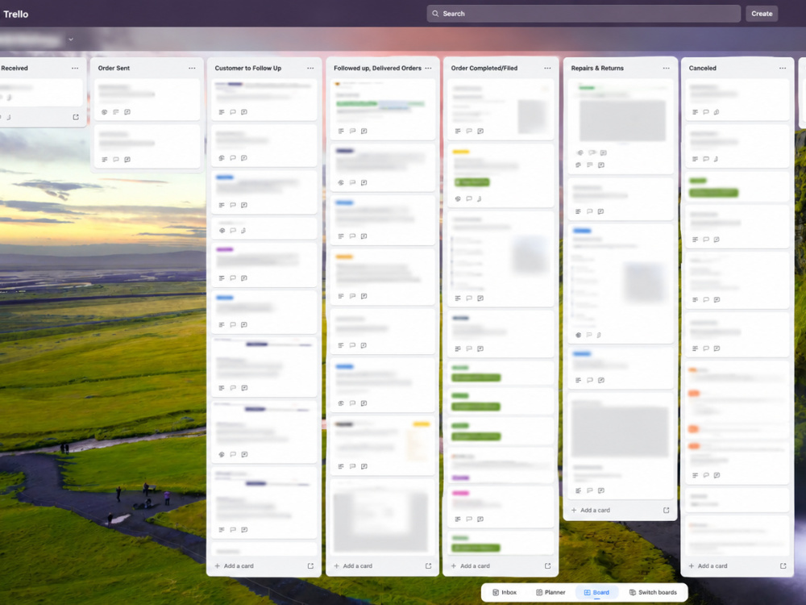The height and width of the screenshot is (605, 806).
Task: Focus the Search field
Action: (584, 14)
